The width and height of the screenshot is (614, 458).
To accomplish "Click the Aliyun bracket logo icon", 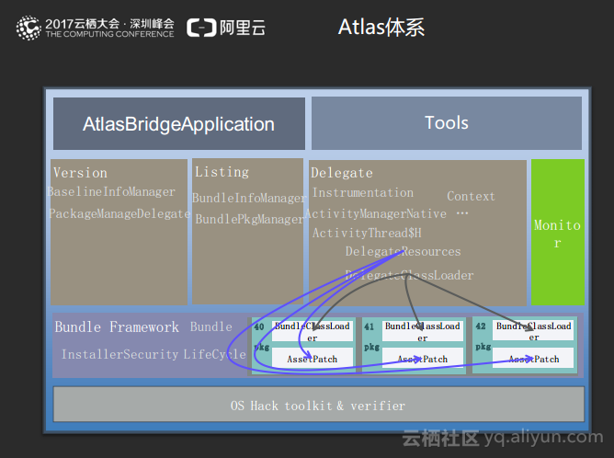I will (x=201, y=28).
